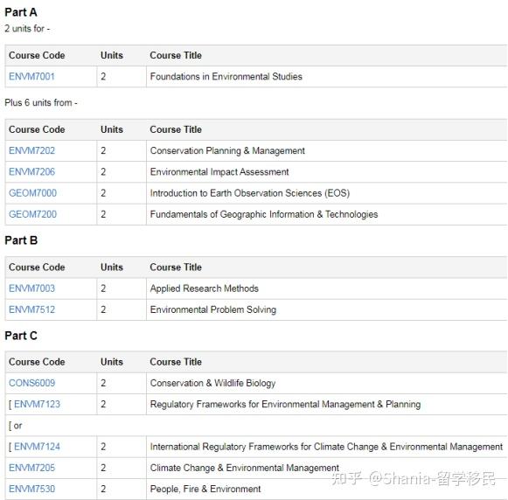Open the ENVM7003 course link
Image resolution: width=508 pixels, height=500 pixels.
(31, 288)
